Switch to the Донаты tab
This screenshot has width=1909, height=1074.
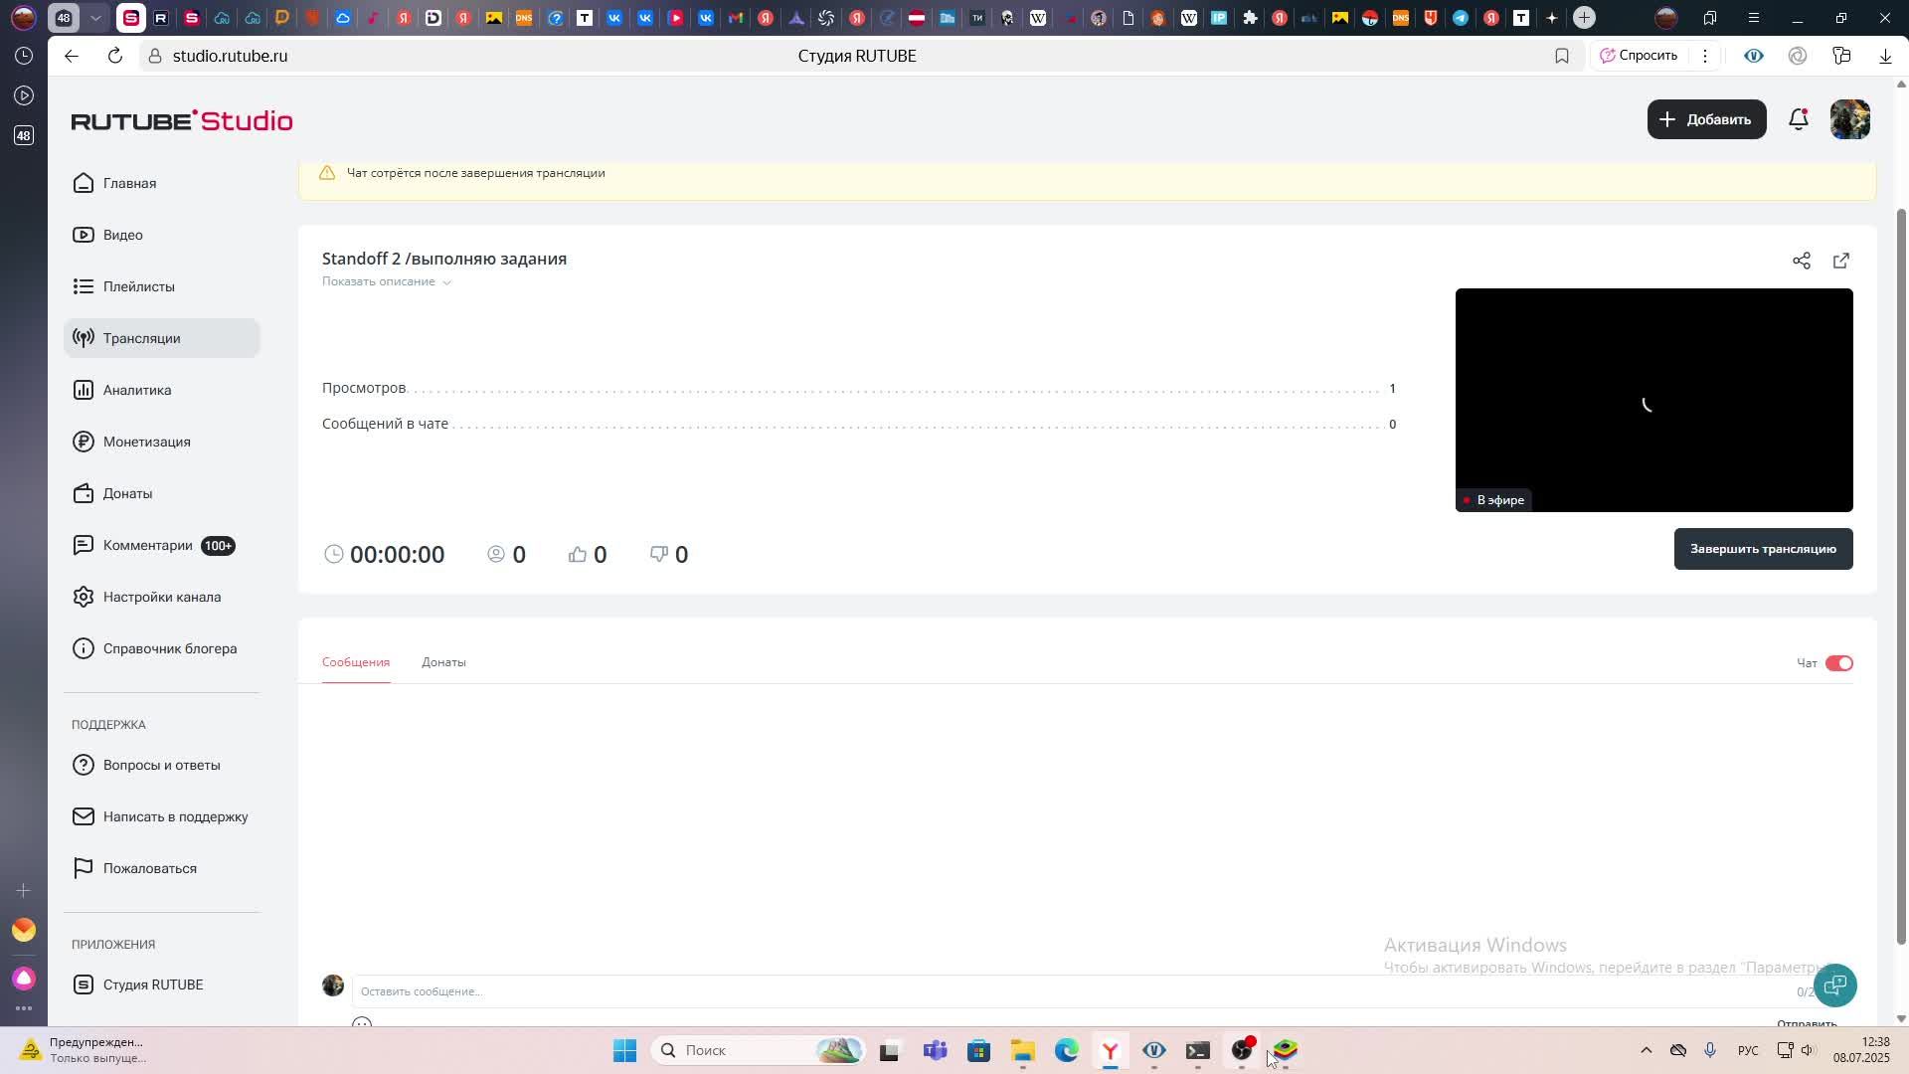pyautogui.click(x=443, y=662)
